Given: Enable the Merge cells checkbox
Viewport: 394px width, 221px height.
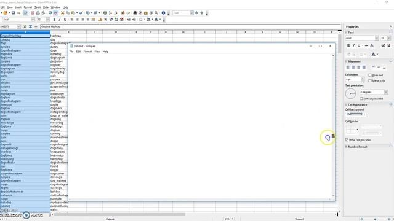Looking at the screenshot, I should (370, 80).
